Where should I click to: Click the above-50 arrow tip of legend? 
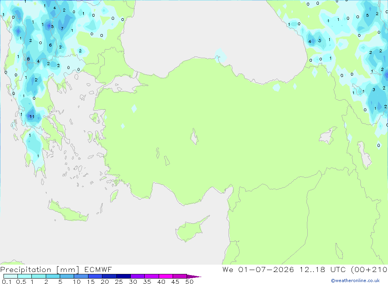coord(194,277)
